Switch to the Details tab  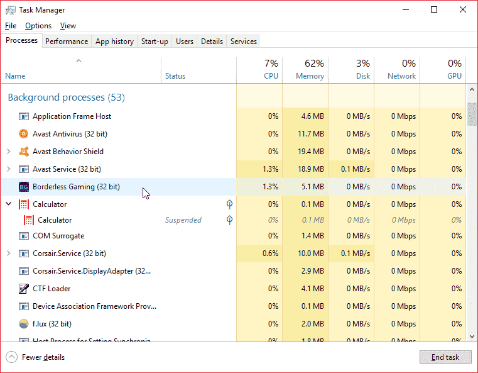[x=212, y=42]
